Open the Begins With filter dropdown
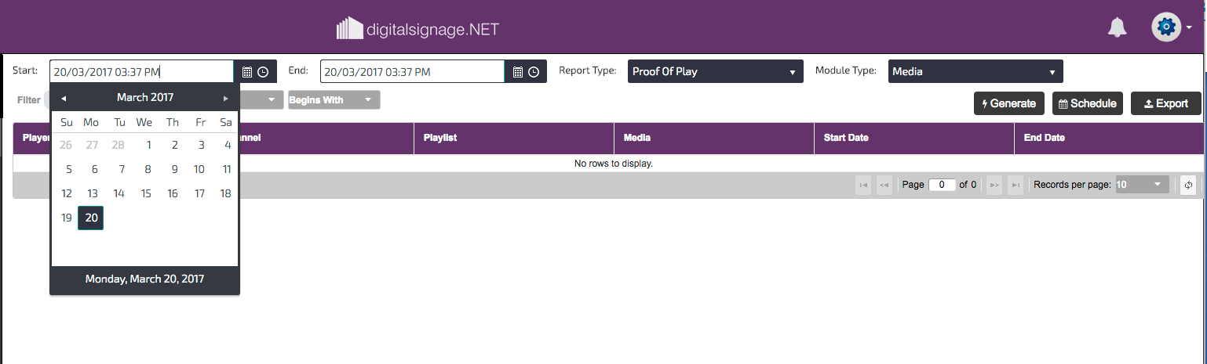Screen dimensions: 1207x364 click(334, 100)
